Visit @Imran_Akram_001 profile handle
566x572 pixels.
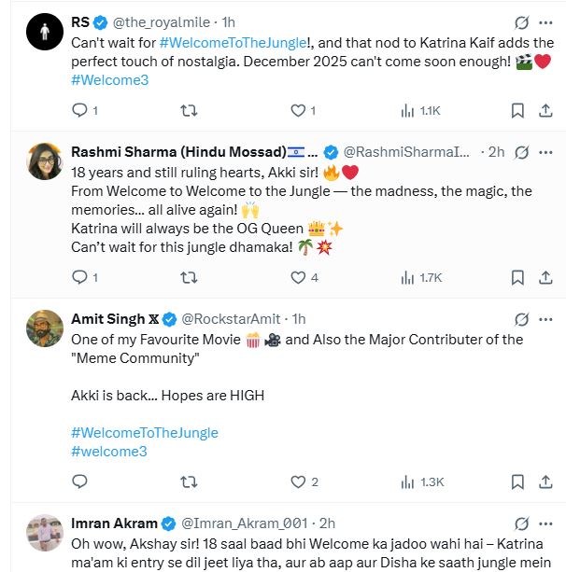pos(246,523)
